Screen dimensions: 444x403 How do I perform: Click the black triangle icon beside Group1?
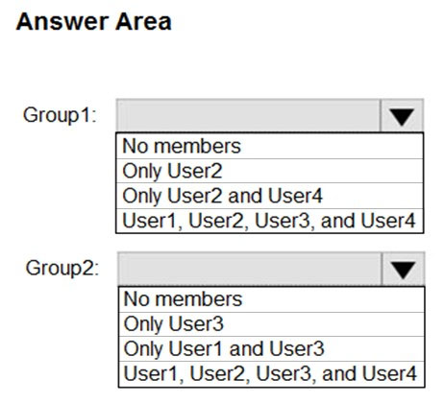click(402, 117)
